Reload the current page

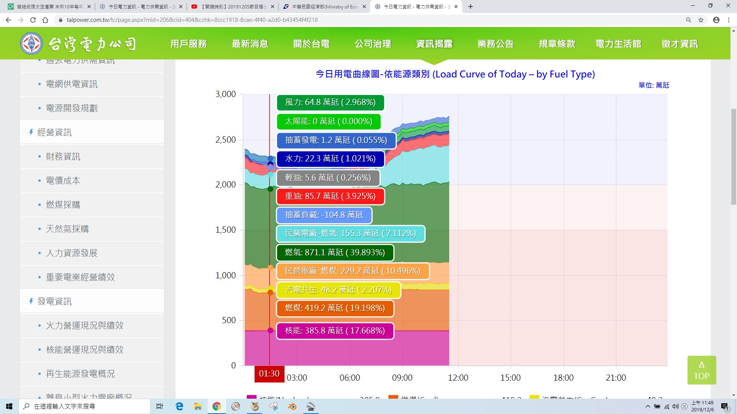(33, 20)
